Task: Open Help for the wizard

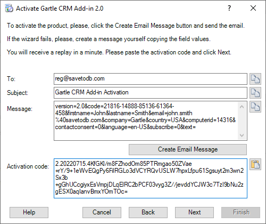Action: (29, 212)
